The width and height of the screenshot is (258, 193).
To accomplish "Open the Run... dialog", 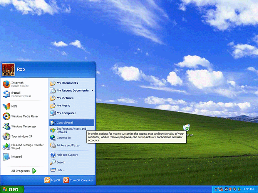I will tap(71, 170).
